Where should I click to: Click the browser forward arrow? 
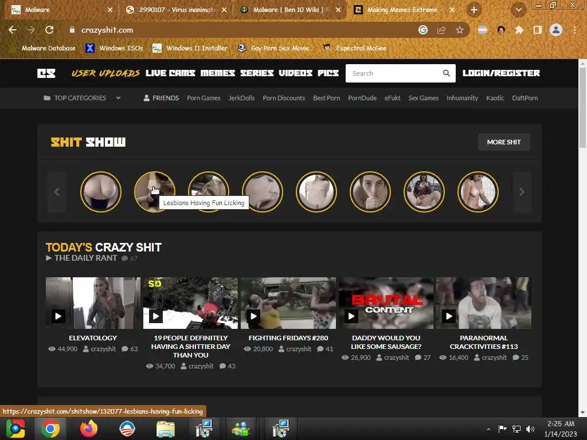tap(31, 30)
